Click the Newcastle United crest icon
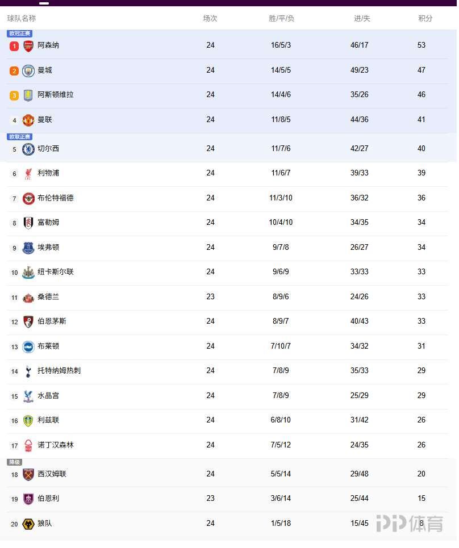The image size is (459, 548). 28,273
